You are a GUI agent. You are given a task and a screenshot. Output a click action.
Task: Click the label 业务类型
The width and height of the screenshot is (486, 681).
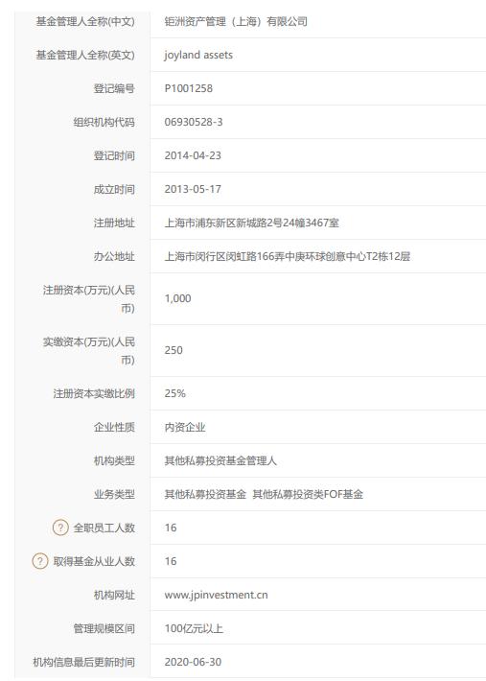pyautogui.click(x=114, y=494)
